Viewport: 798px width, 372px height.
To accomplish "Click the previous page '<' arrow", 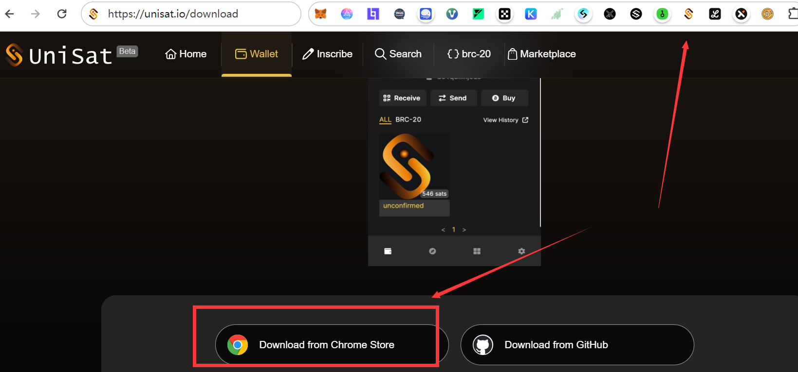I will tap(443, 230).
